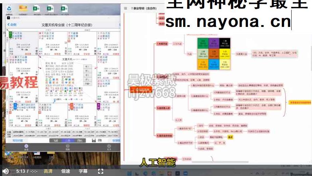Open the 倍速 playback speed menu
Viewport: 312px width, 176px height.
pyautogui.click(x=66, y=171)
